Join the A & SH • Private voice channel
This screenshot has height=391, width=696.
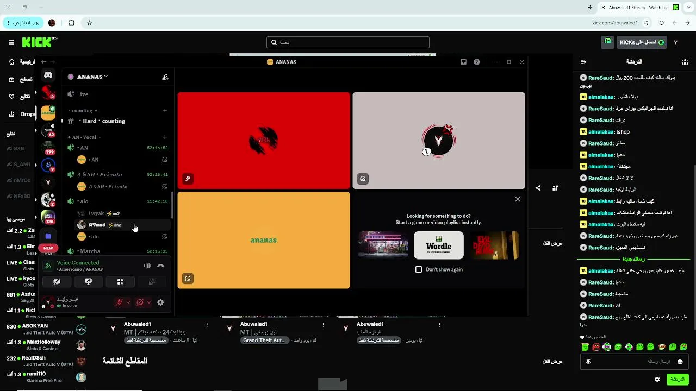point(118,174)
